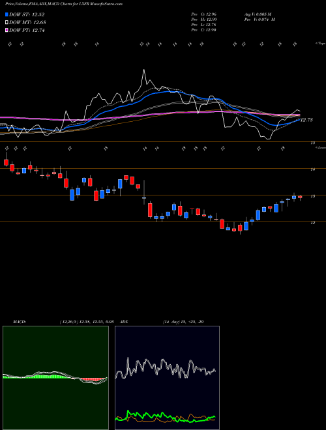Click the blue DOW ST legend swatch
Viewport: 326px width, 430px height.
coord(7,14)
